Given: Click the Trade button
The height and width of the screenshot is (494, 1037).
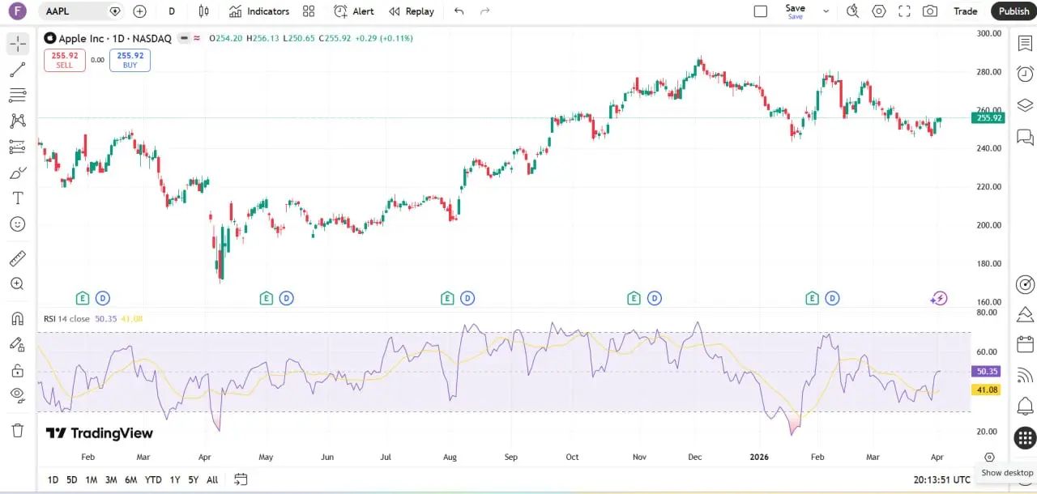Looking at the screenshot, I should click(966, 11).
